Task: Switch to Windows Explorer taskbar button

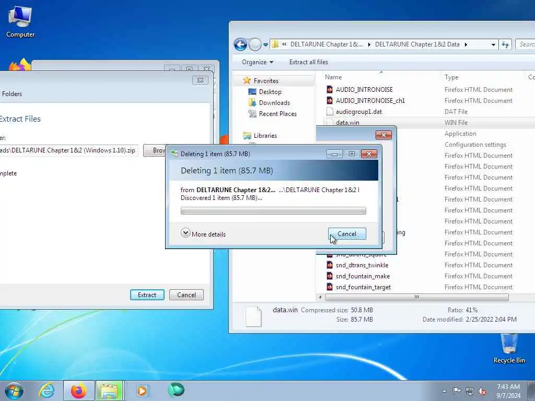Action: (110, 391)
